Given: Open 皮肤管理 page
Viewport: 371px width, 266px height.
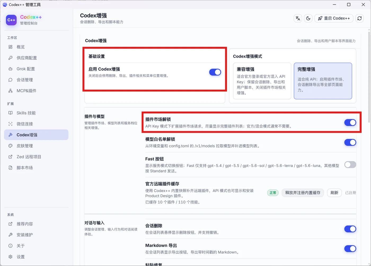Looking at the screenshot, I should pyautogui.click(x=36, y=146).
